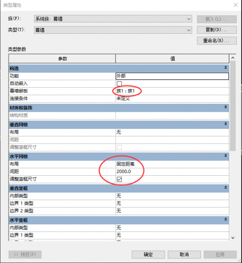The width and height of the screenshot is (242, 263).
Task: Click 水平竖梃 内部类型 value 无
Action: [119, 227]
